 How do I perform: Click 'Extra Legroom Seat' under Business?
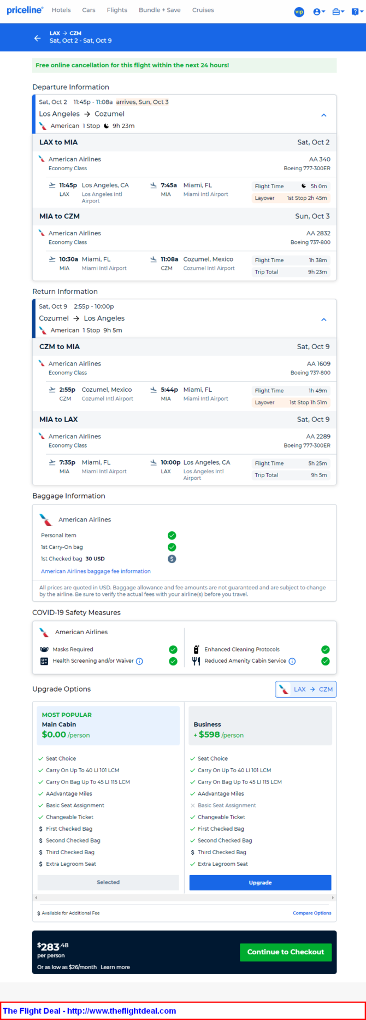(x=223, y=864)
